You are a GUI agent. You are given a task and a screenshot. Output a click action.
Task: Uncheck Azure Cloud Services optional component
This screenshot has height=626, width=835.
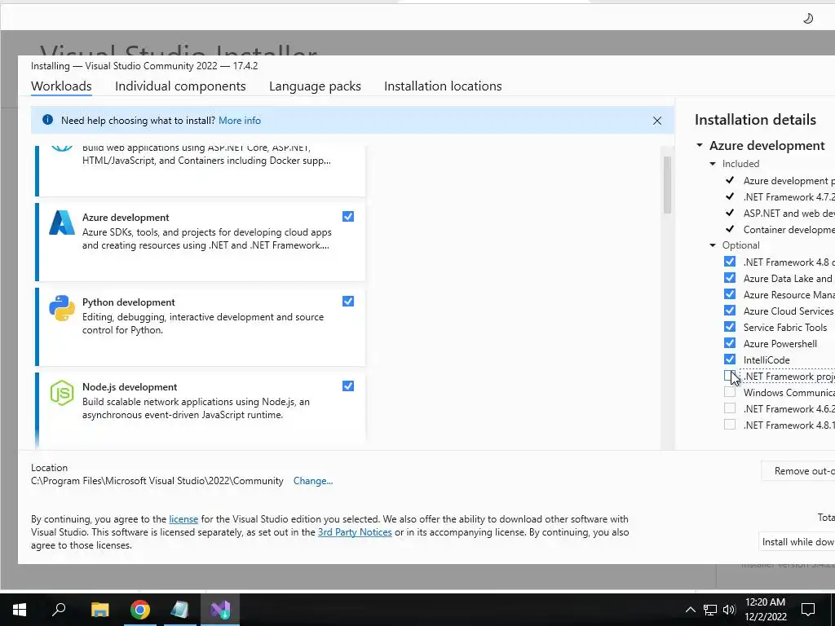(x=730, y=311)
